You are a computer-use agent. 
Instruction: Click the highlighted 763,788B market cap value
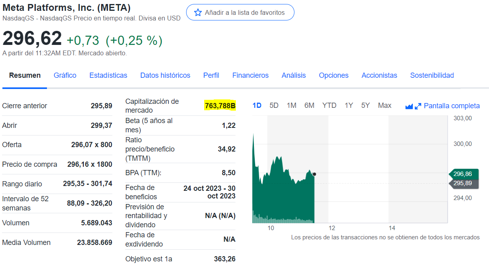[220, 106]
